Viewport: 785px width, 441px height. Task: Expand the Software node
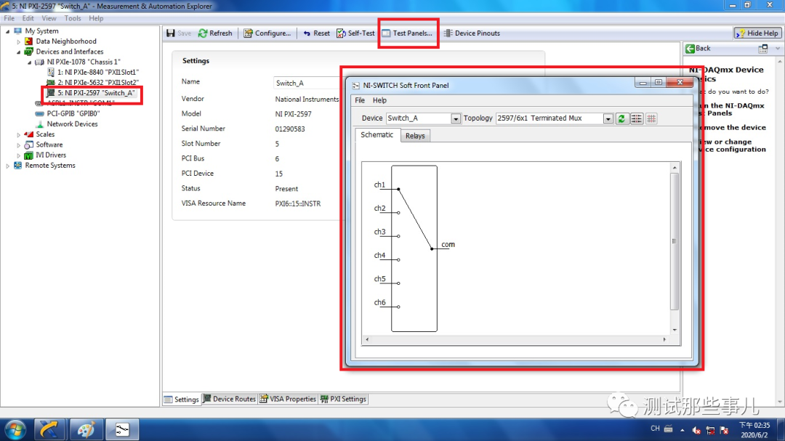tap(18, 145)
